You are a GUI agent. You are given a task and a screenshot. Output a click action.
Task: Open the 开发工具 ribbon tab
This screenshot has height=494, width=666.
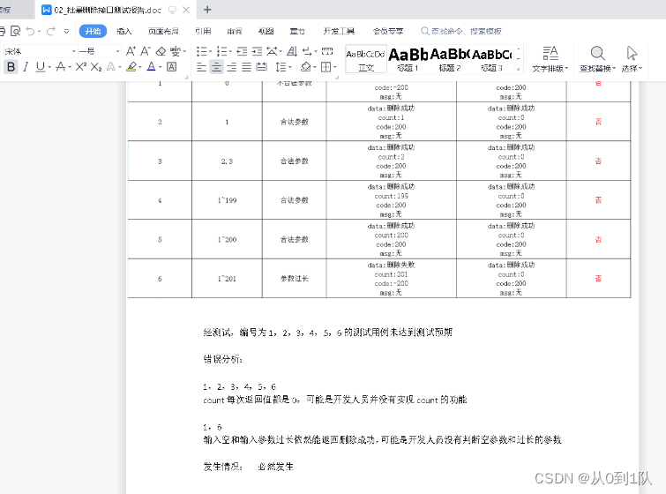point(339,31)
